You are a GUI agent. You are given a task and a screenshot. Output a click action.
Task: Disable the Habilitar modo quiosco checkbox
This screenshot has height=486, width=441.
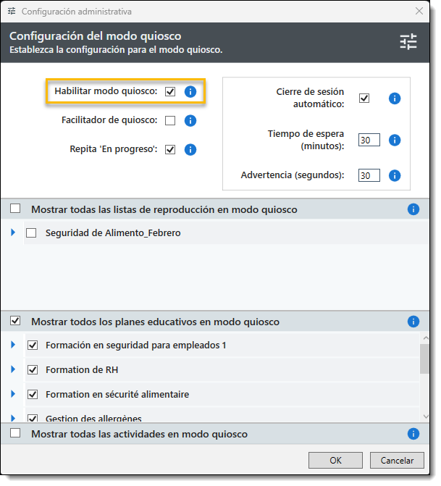tap(170, 92)
